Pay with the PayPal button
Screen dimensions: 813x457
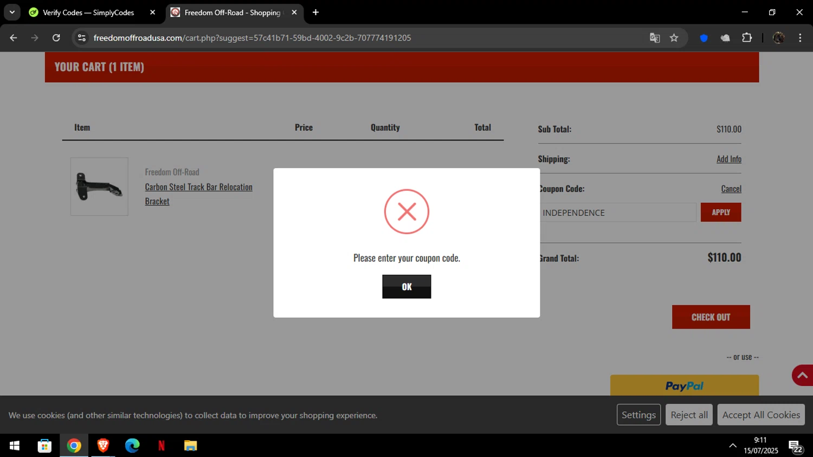coord(685,385)
